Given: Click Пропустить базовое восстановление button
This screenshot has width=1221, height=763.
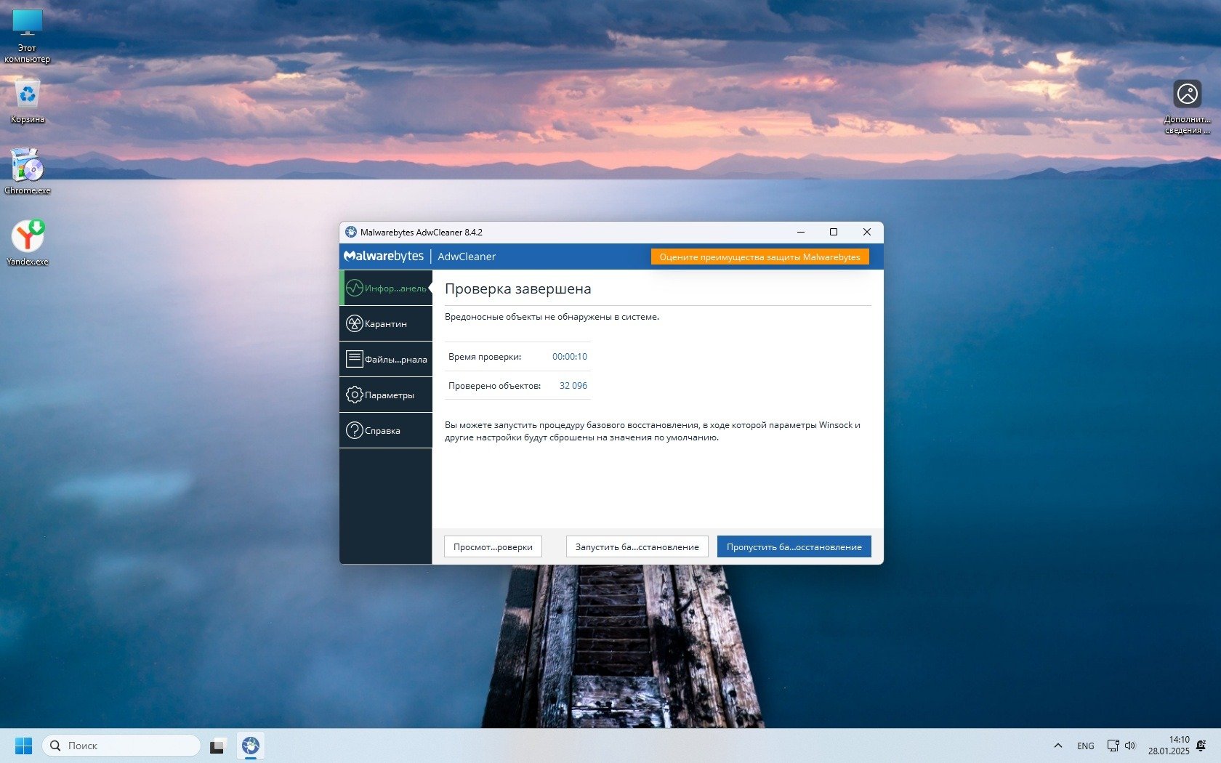Looking at the screenshot, I should click(x=794, y=546).
